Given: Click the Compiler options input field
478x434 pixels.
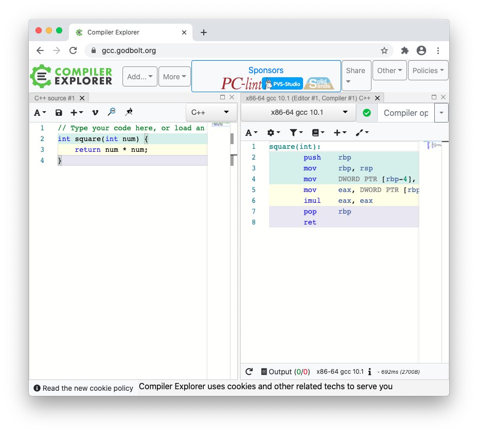Looking at the screenshot, I should (405, 113).
